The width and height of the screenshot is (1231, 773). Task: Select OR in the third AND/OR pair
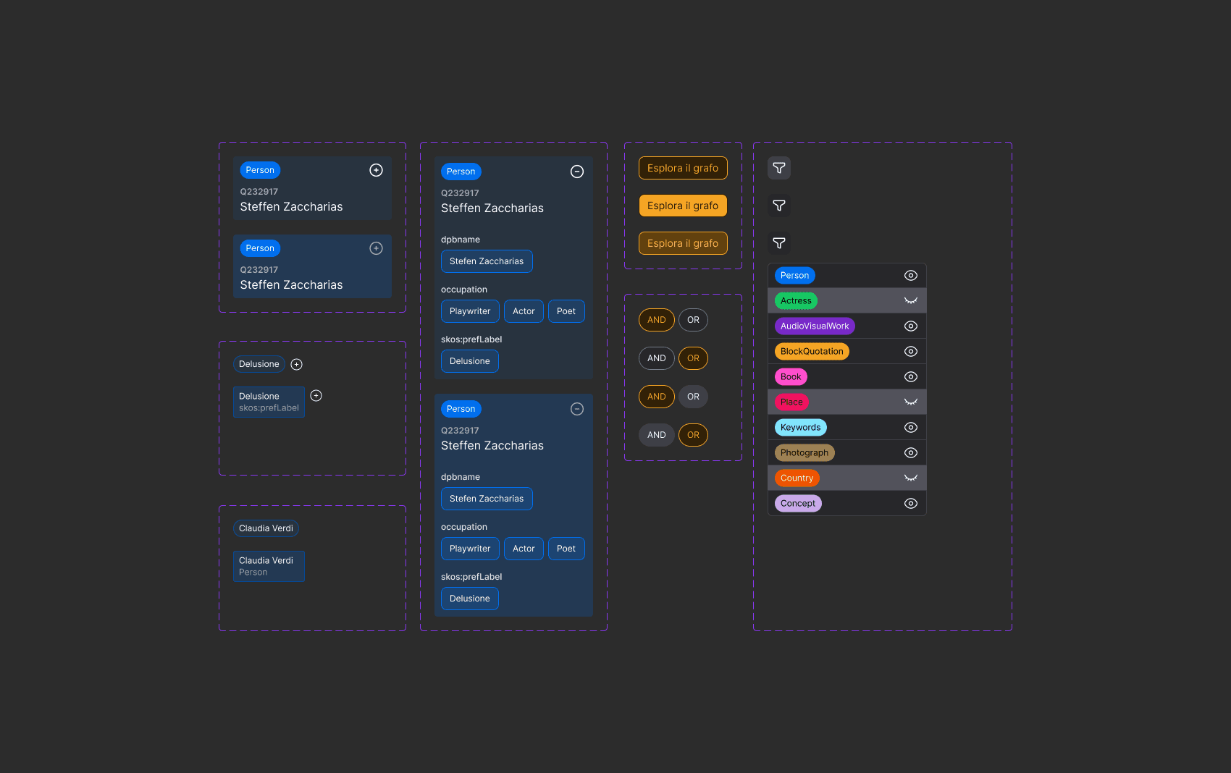693,397
